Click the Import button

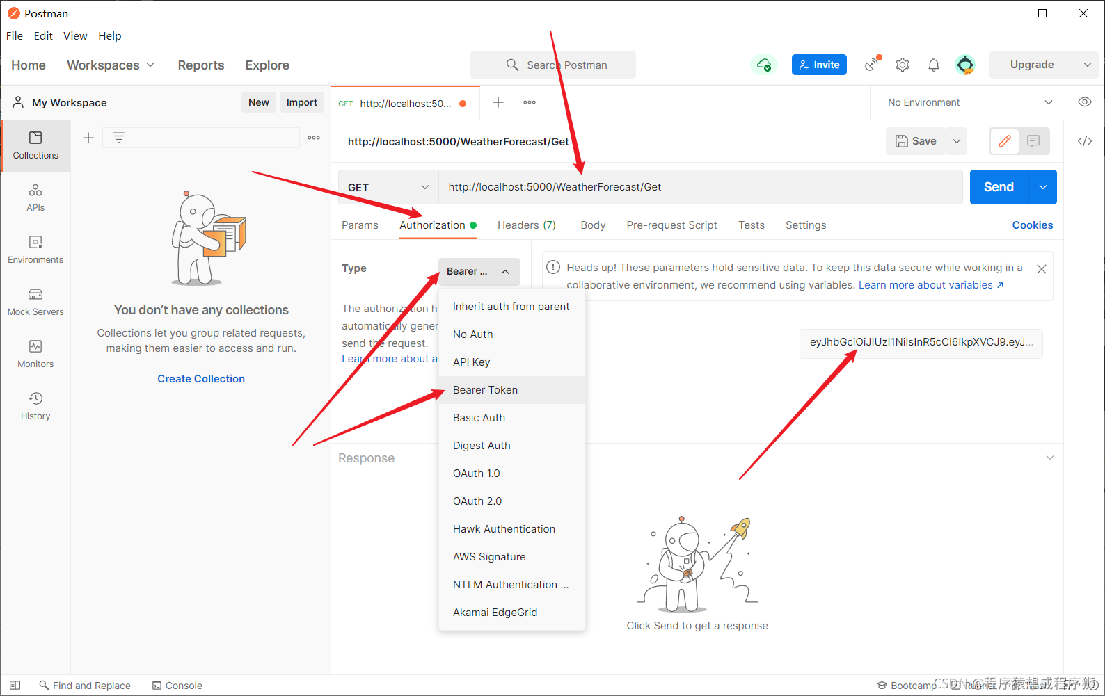click(302, 102)
